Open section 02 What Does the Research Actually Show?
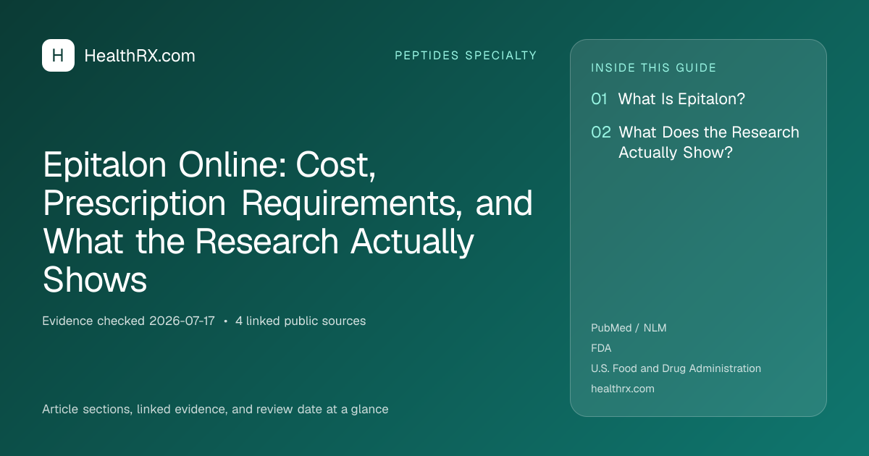Screen dimensions: 869x456 [695, 143]
